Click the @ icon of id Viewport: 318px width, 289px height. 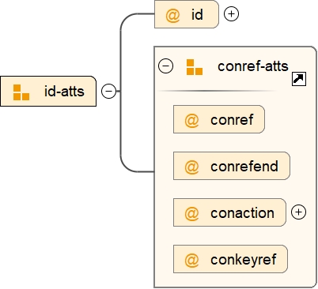172,15
